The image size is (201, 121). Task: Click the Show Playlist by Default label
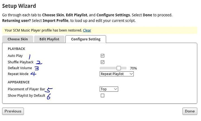pyautogui.click(x=27, y=96)
